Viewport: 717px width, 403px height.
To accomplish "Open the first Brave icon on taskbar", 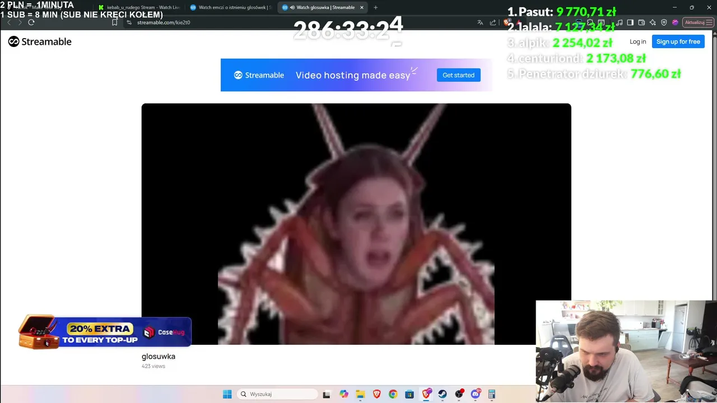I will pyautogui.click(x=376, y=394).
